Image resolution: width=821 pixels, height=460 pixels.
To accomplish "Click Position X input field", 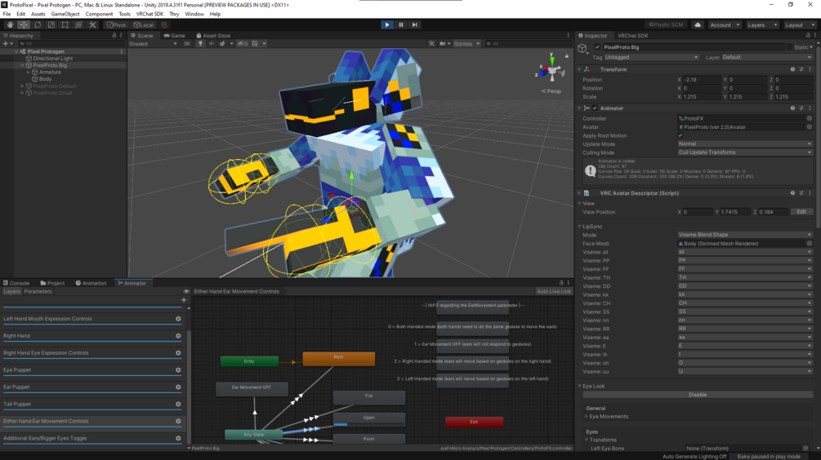I will point(703,80).
